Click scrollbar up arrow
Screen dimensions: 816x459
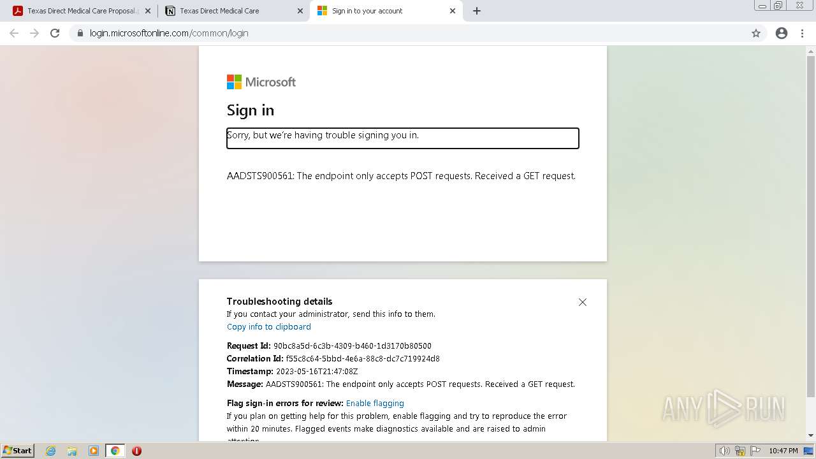[811, 51]
